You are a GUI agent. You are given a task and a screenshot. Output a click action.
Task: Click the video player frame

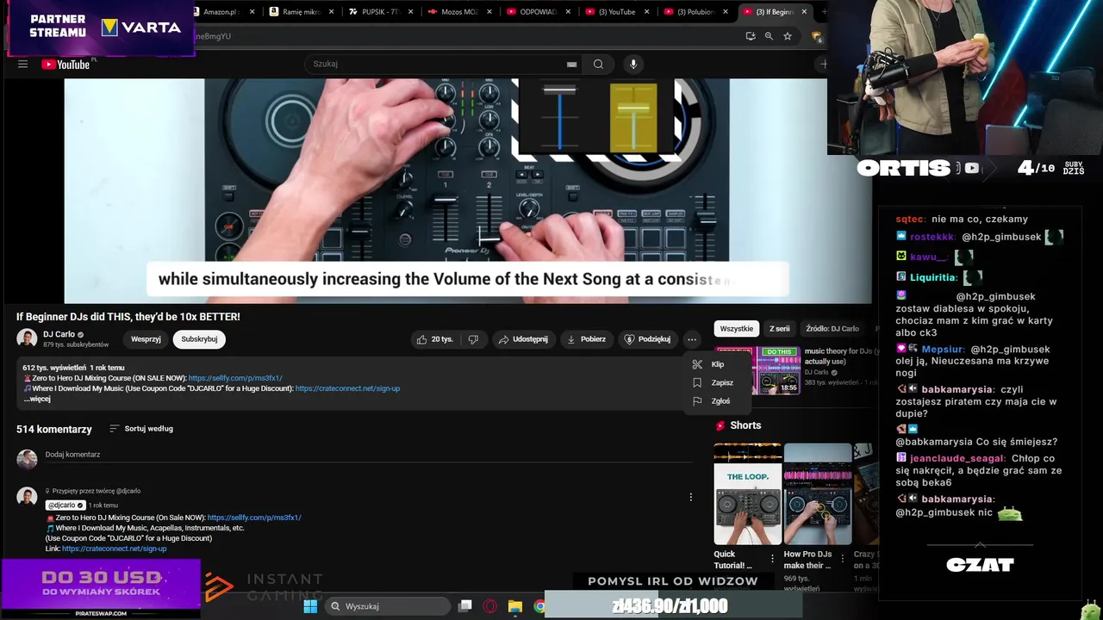pyautogui.click(x=468, y=191)
